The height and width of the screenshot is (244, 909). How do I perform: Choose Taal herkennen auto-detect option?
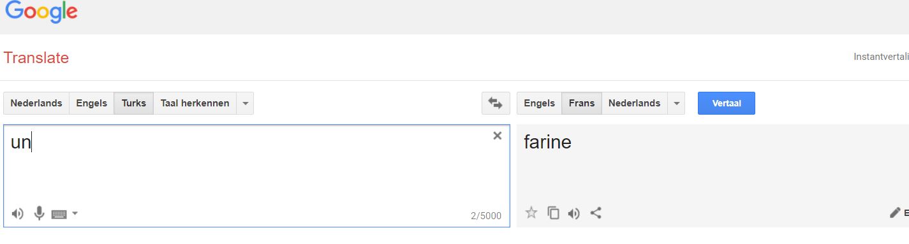pos(195,103)
